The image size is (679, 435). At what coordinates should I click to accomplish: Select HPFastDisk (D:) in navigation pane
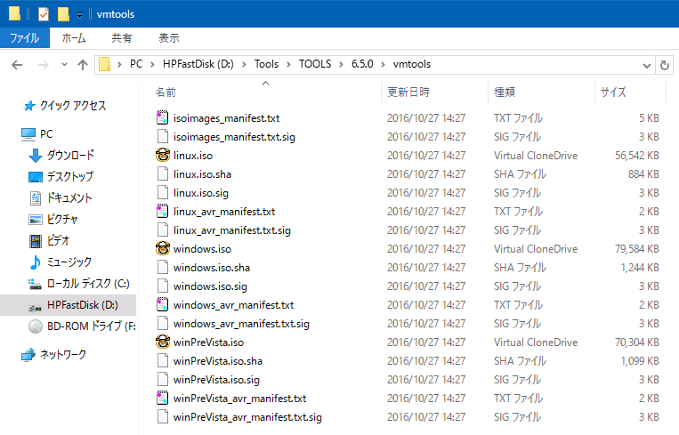(x=68, y=305)
